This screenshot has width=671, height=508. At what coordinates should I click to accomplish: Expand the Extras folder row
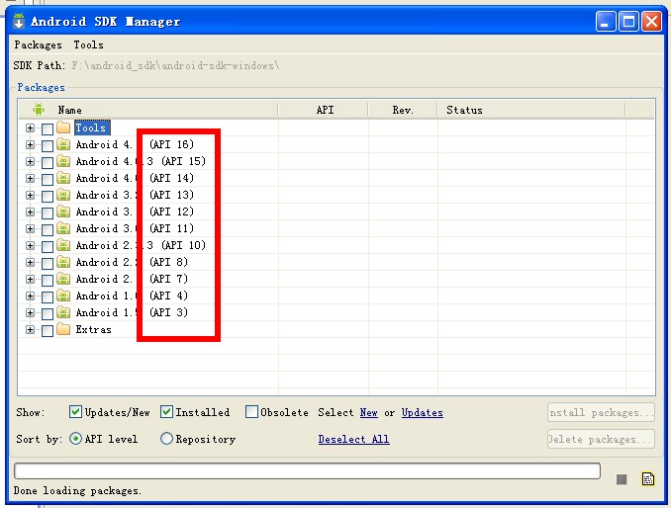click(x=30, y=329)
